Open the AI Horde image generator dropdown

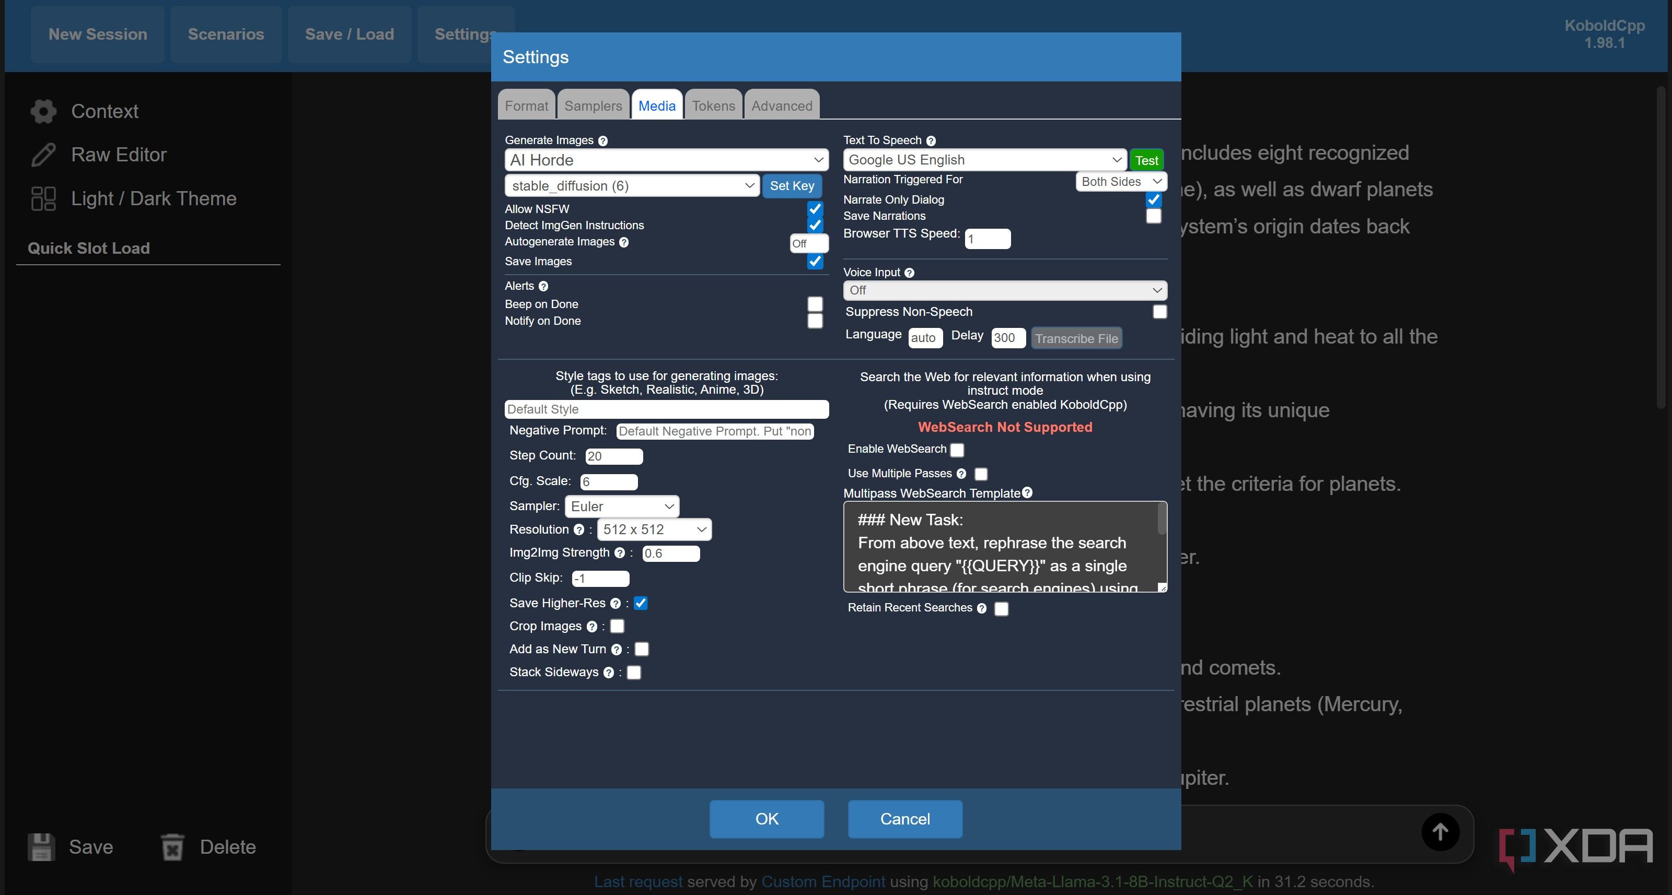666,160
